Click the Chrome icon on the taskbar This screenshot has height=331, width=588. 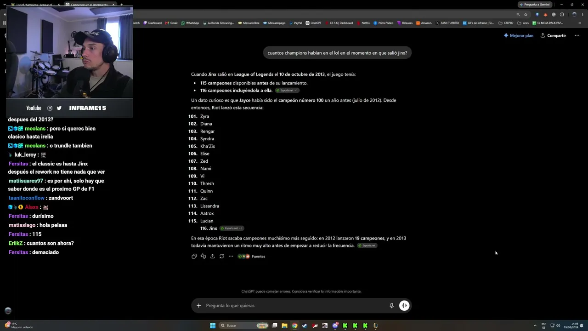[x=294, y=325]
